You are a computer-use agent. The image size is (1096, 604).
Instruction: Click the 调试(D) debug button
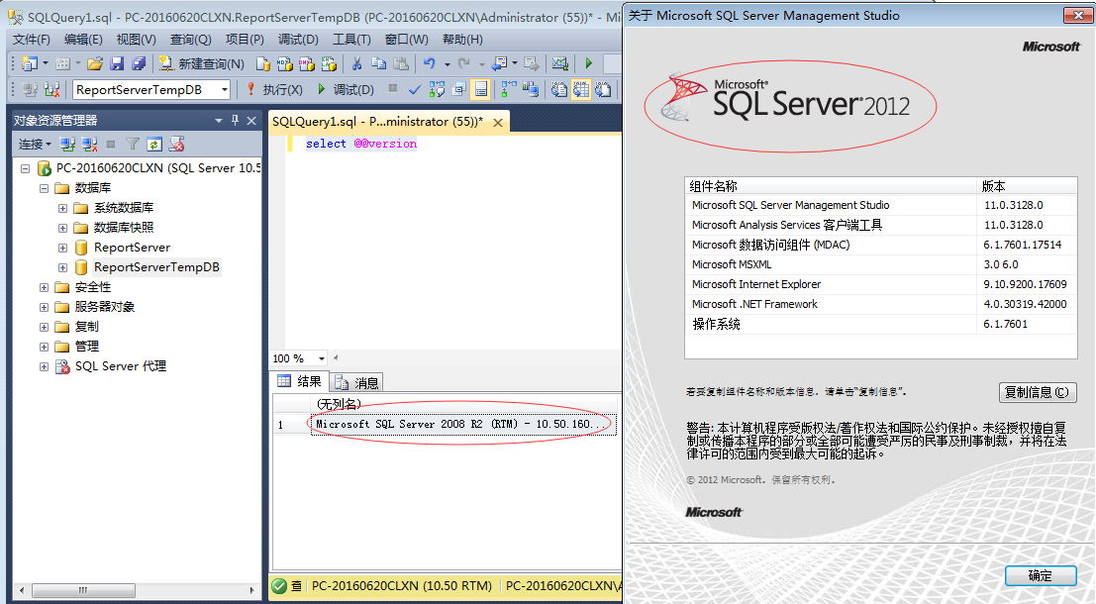(346, 89)
